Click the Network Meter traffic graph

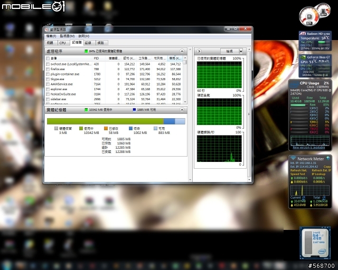pos(310,190)
